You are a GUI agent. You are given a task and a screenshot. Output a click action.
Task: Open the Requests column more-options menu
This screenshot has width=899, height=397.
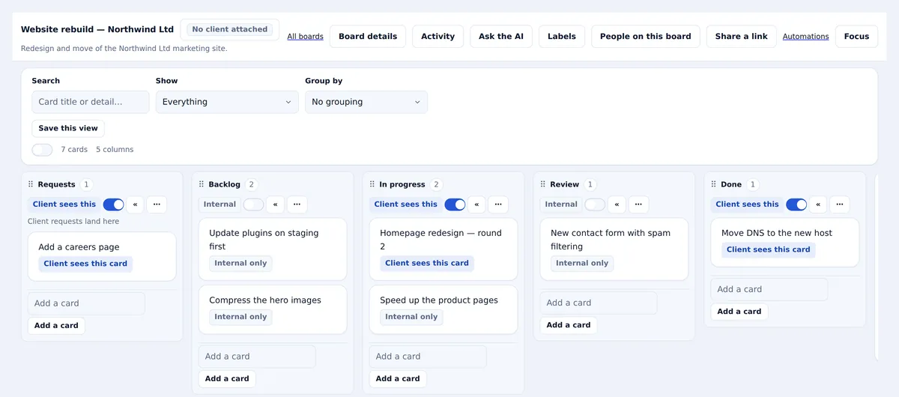coord(157,204)
